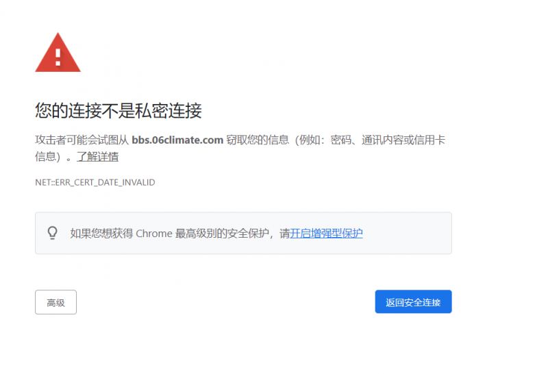The image size is (548, 374).
Task: Click the 信息） text starting the second line
Action: (x=51, y=157)
